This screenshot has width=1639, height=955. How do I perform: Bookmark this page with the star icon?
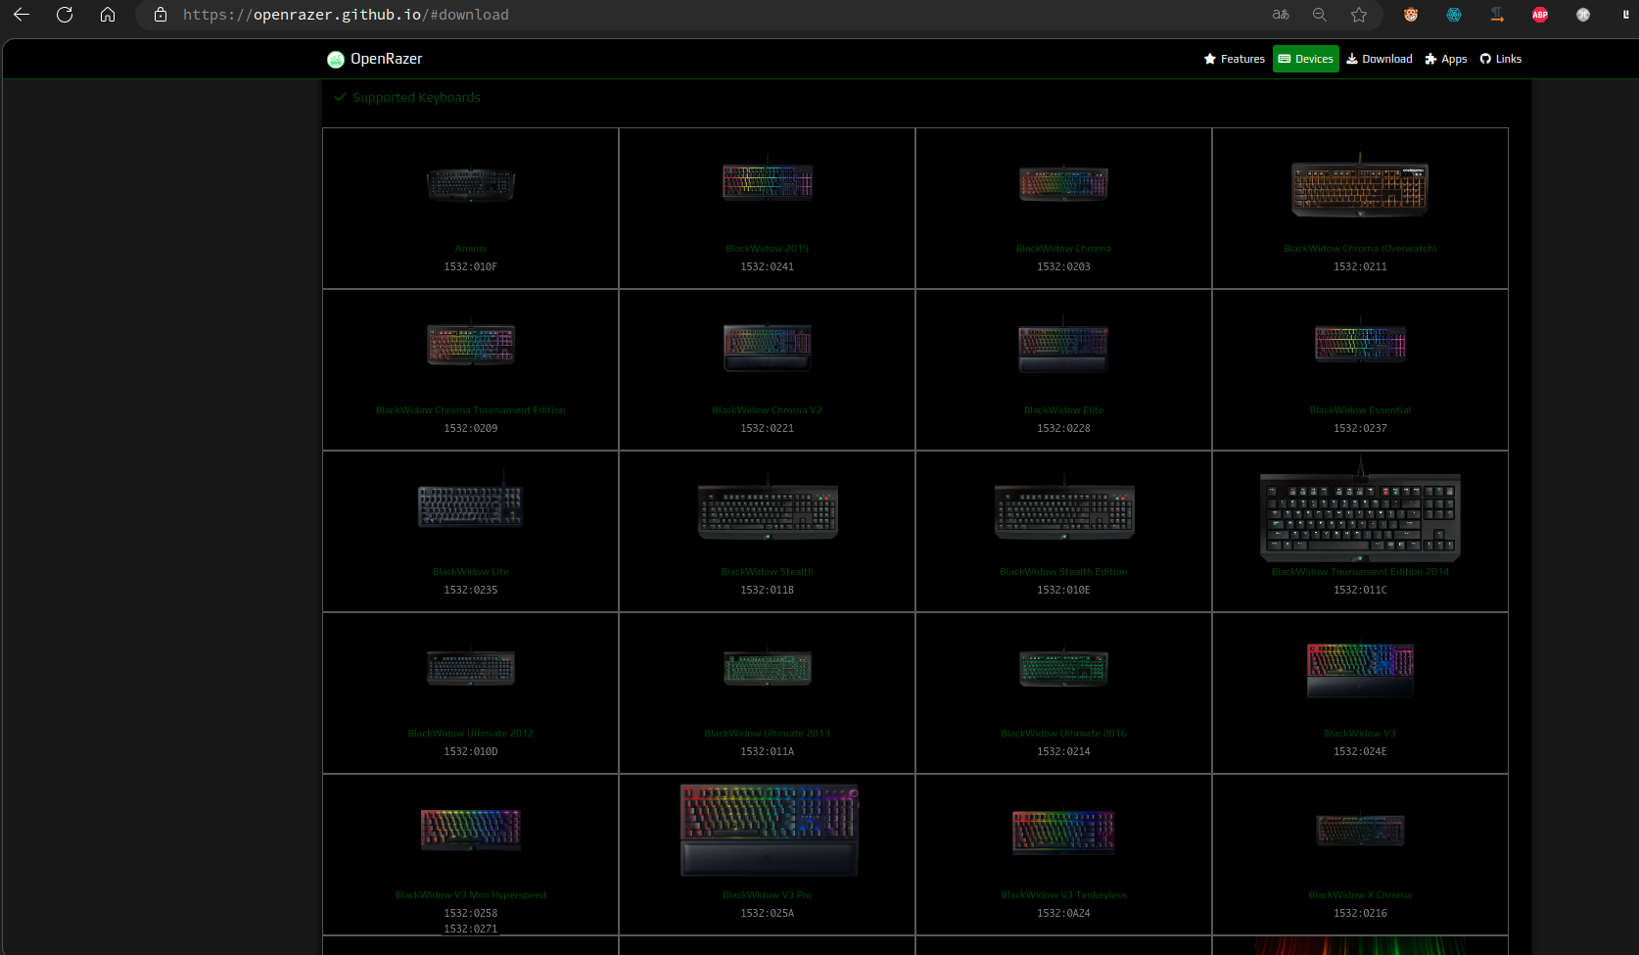coord(1359,15)
